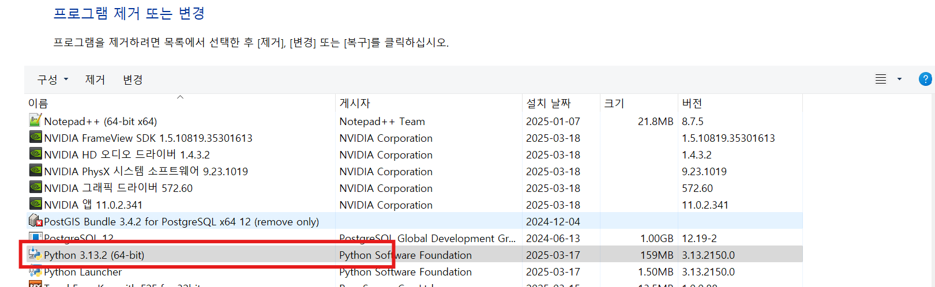Sort by the 버전 column header
This screenshot has height=287, width=935.
pyautogui.click(x=740, y=103)
